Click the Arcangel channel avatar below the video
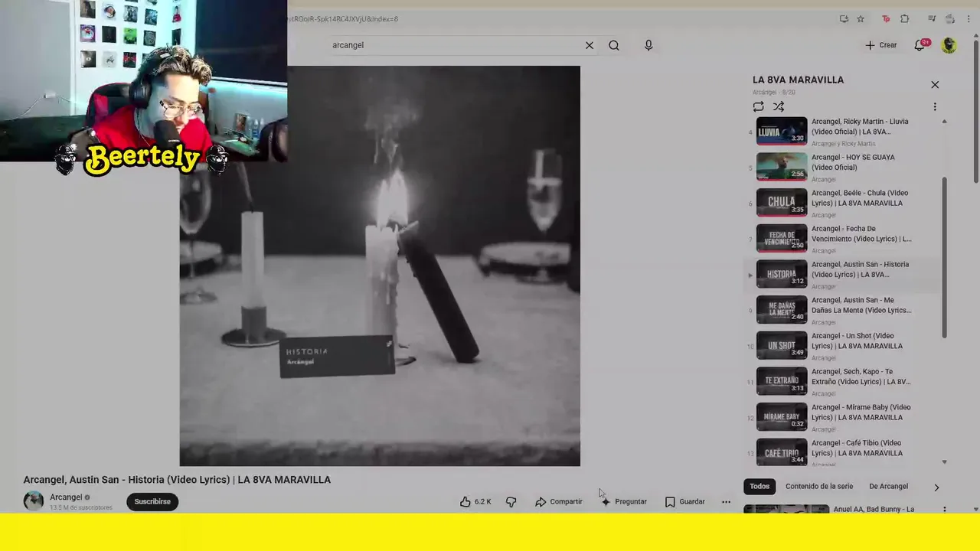Viewport: 980px width, 551px height. point(34,501)
